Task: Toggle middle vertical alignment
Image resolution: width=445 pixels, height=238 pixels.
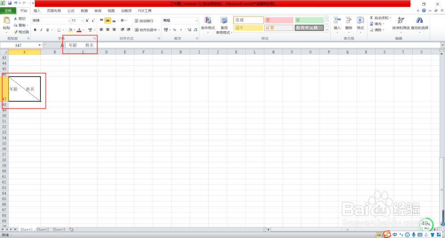Action: pyautogui.click(x=108, y=21)
